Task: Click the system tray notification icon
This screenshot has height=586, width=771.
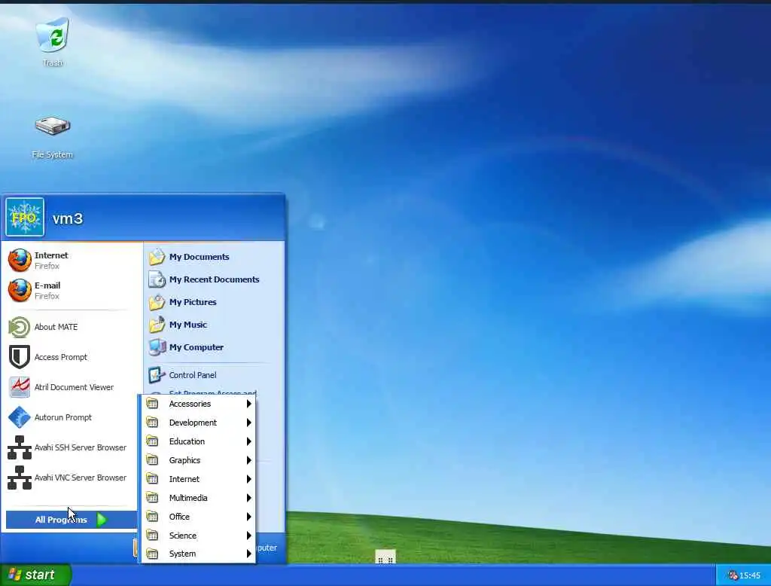Action: pyautogui.click(x=733, y=575)
